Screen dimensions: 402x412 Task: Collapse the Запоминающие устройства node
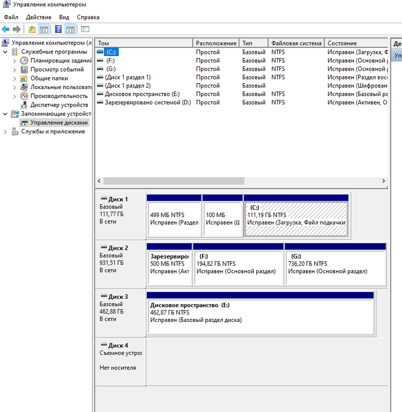[6, 114]
